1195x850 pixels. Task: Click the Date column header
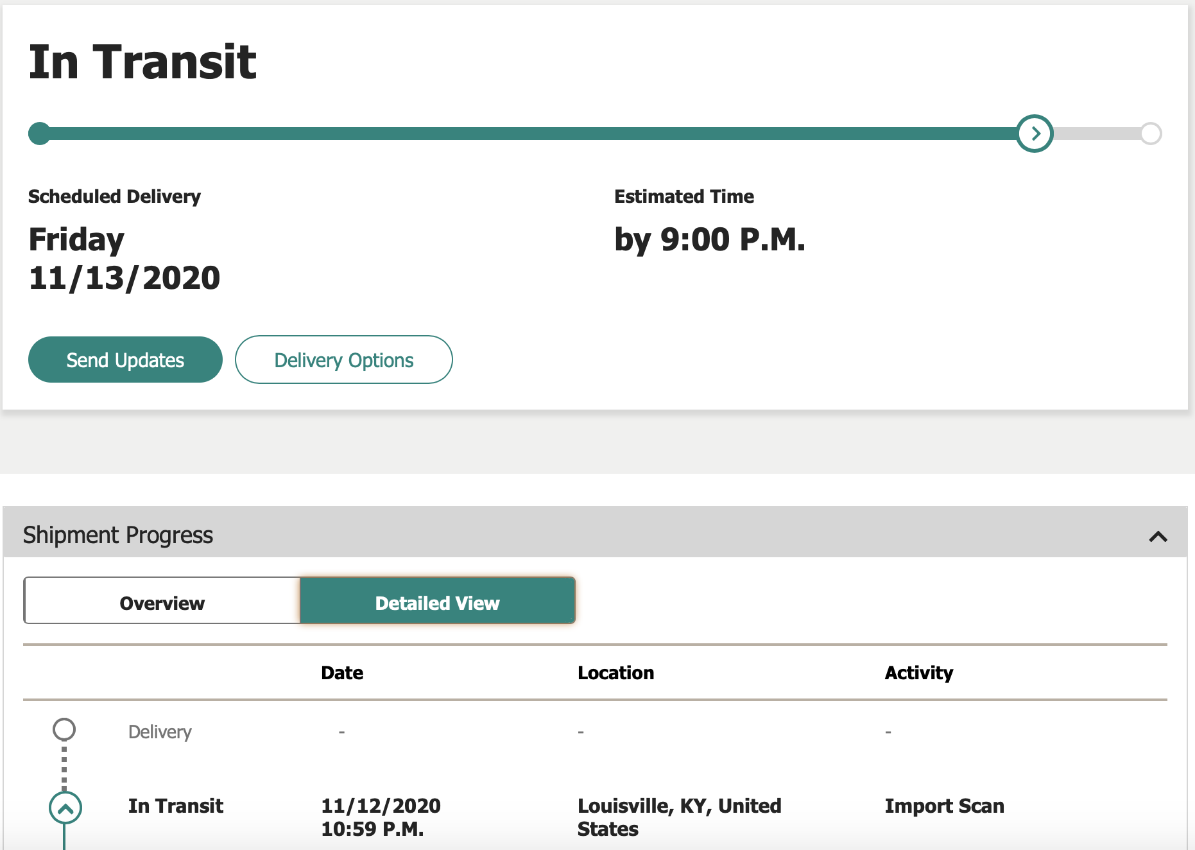342,673
